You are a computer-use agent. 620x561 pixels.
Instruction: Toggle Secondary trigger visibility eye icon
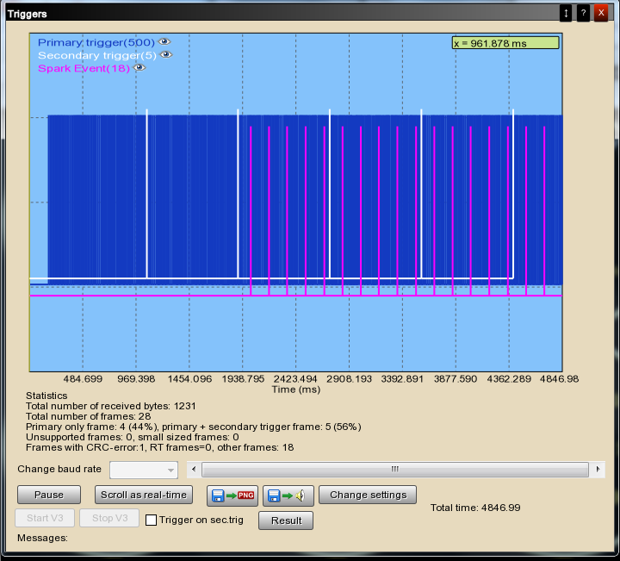(x=166, y=55)
